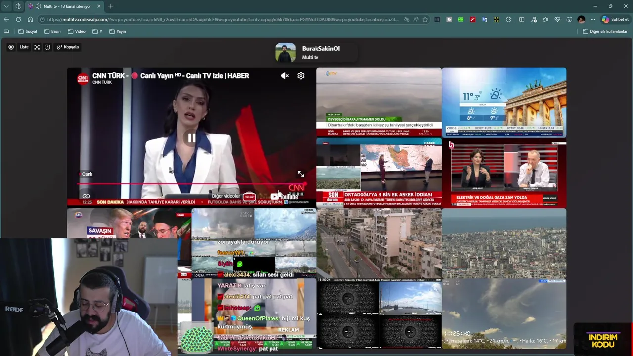
Task: Open Yayın bookmarks folder
Action: [x=118, y=31]
